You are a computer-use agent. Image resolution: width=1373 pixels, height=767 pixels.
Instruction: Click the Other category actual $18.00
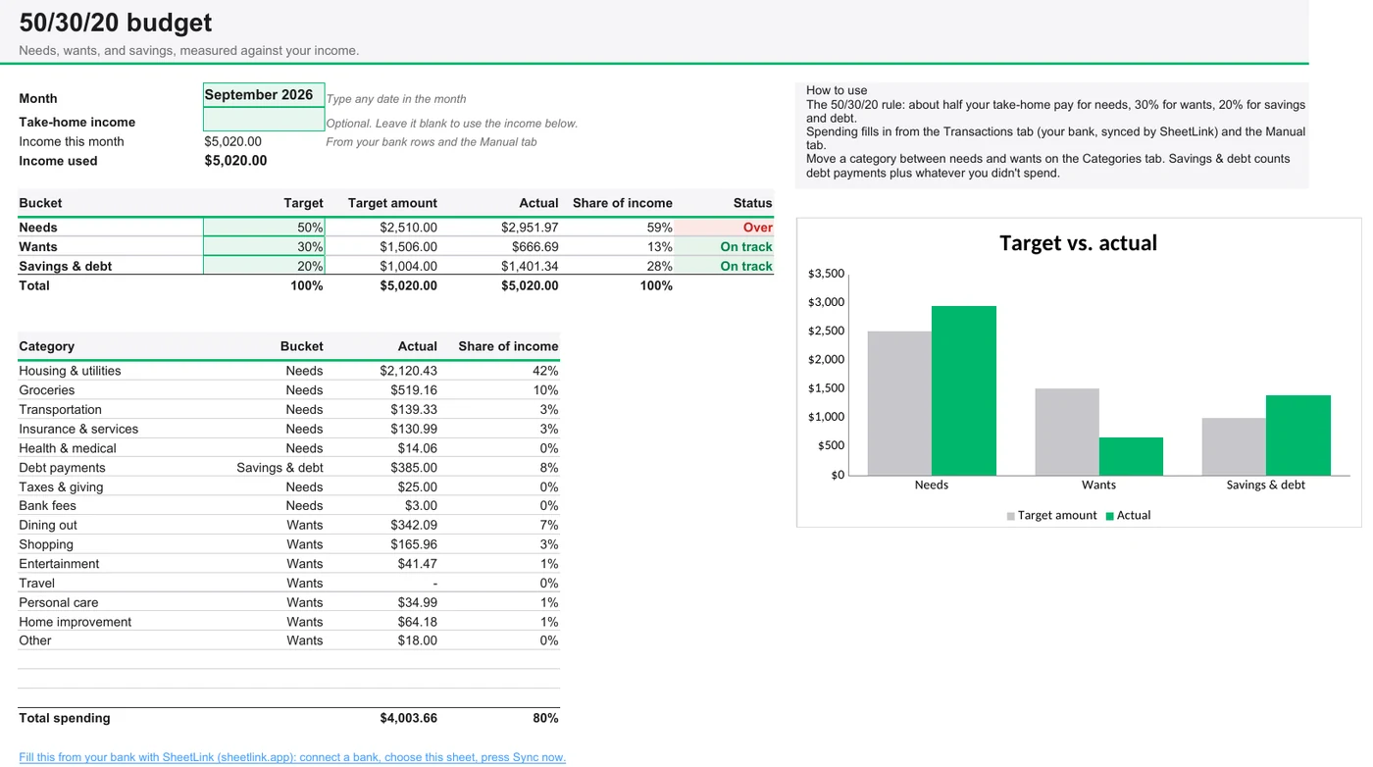(x=418, y=640)
